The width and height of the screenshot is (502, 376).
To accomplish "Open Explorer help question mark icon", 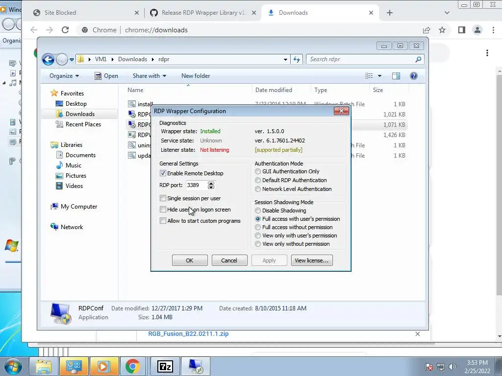I will pyautogui.click(x=414, y=76).
